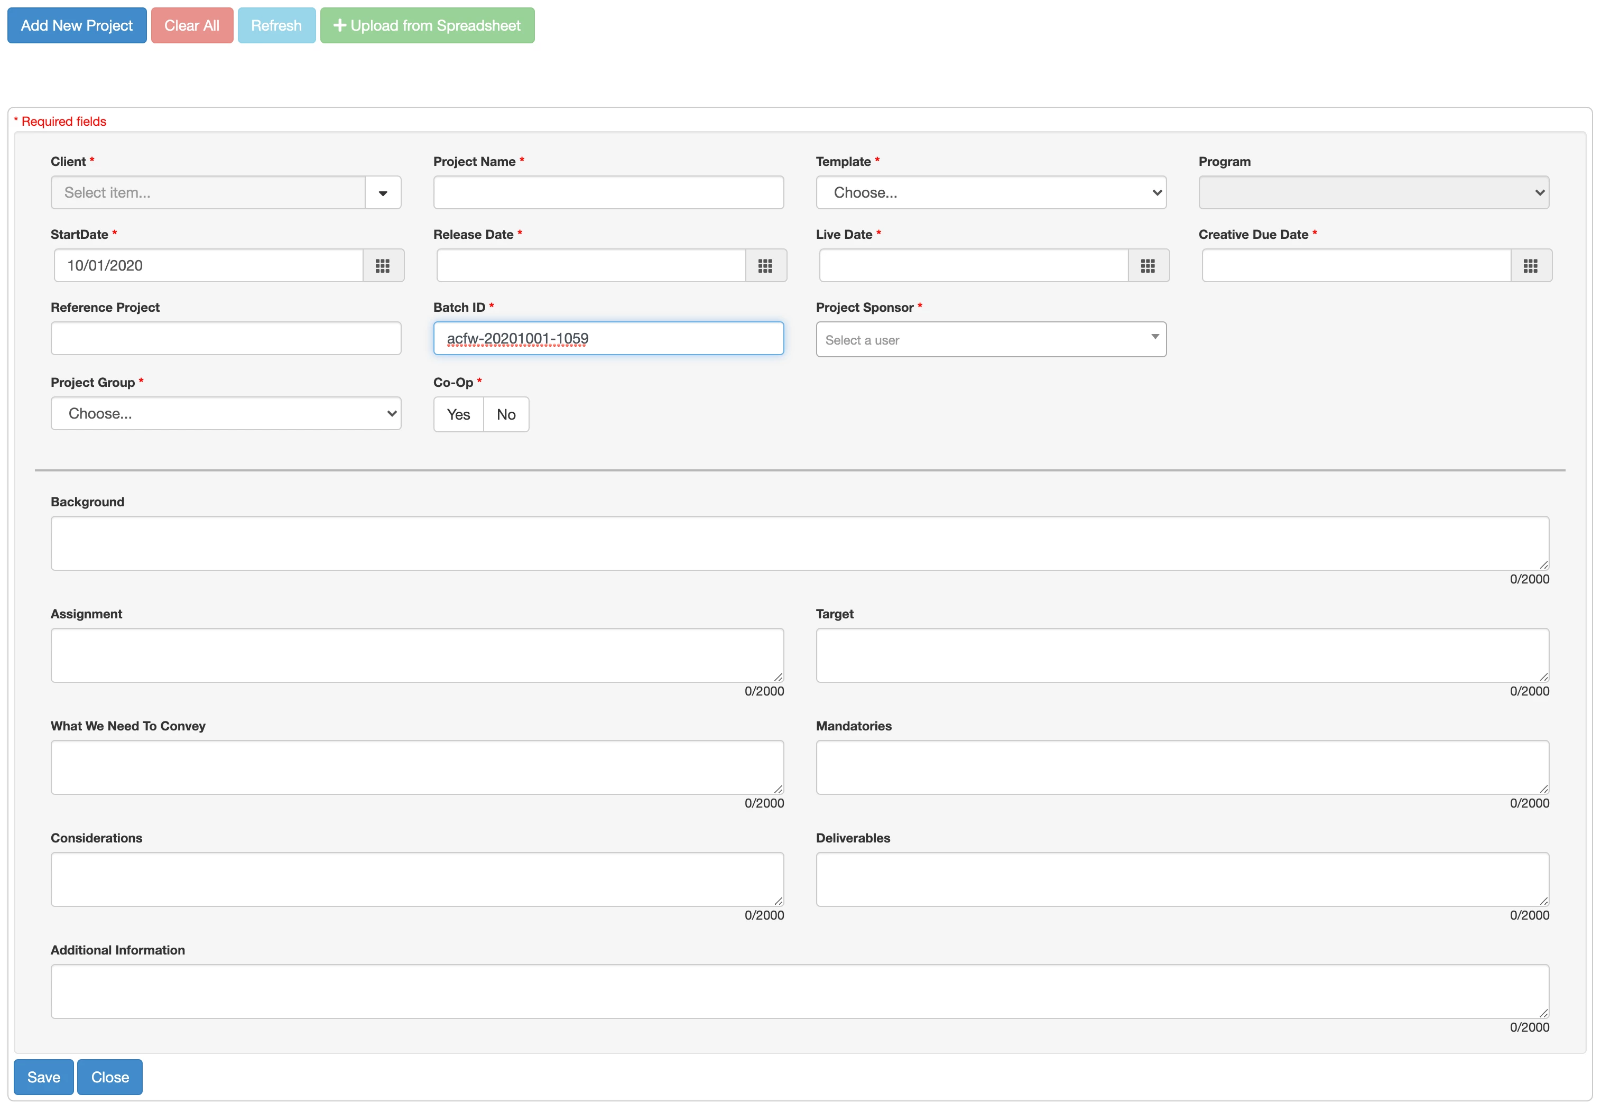Close the project form
Image resolution: width=1610 pixels, height=1112 pixels.
coord(109,1077)
